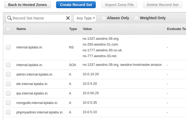The height and width of the screenshot is (120, 186).
Task: Open the Any Type dropdown
Action: (x=85, y=18)
